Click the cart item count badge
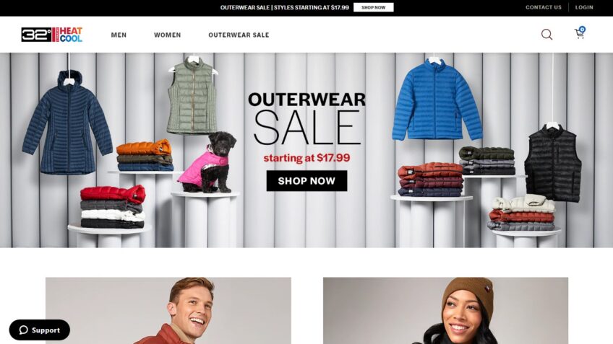 click(x=582, y=30)
